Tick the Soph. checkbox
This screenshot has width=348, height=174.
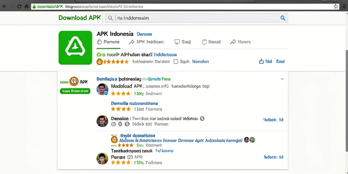click(176, 62)
